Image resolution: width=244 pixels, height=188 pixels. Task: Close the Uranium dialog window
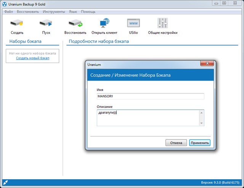click(x=207, y=63)
